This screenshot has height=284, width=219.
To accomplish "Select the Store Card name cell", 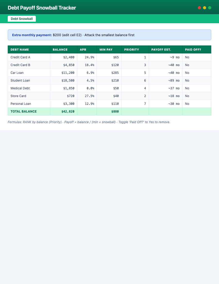I will pos(29,96).
